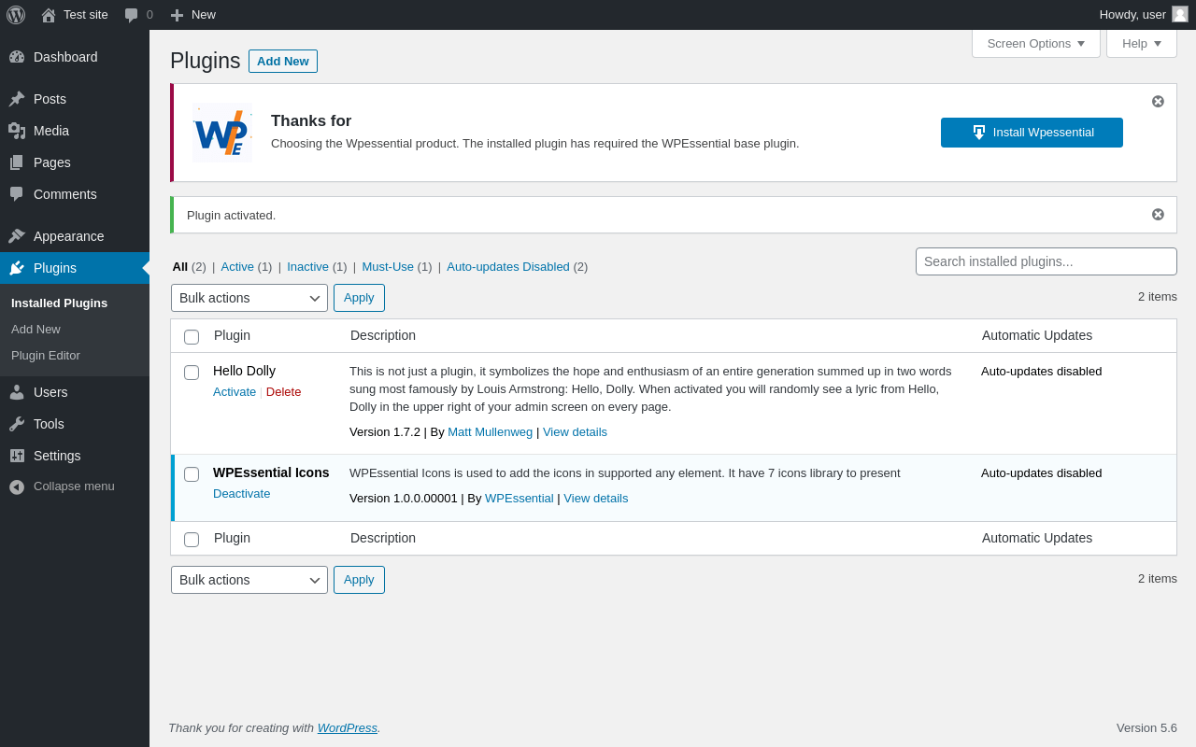Click the Media library icon
Image resolution: width=1196 pixels, height=747 pixels.
click(17, 131)
